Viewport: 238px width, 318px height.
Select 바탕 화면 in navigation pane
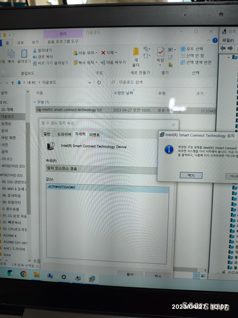click(x=8, y=138)
